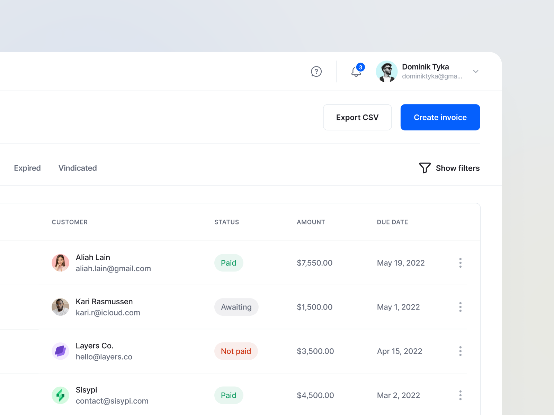This screenshot has width=554, height=415.
Task: Select Dominik Tyka's profile picture
Action: coord(387,72)
